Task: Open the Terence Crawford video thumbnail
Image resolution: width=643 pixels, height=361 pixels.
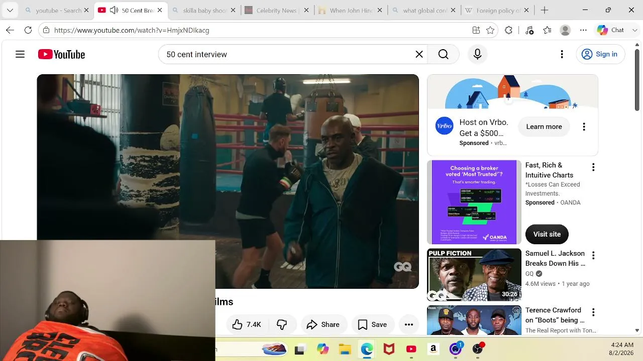Action: click(474, 320)
